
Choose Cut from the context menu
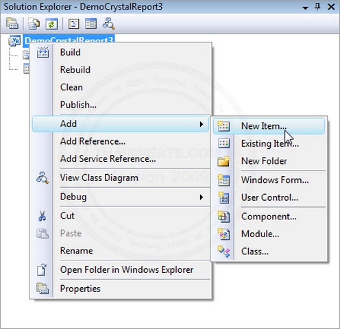point(67,216)
